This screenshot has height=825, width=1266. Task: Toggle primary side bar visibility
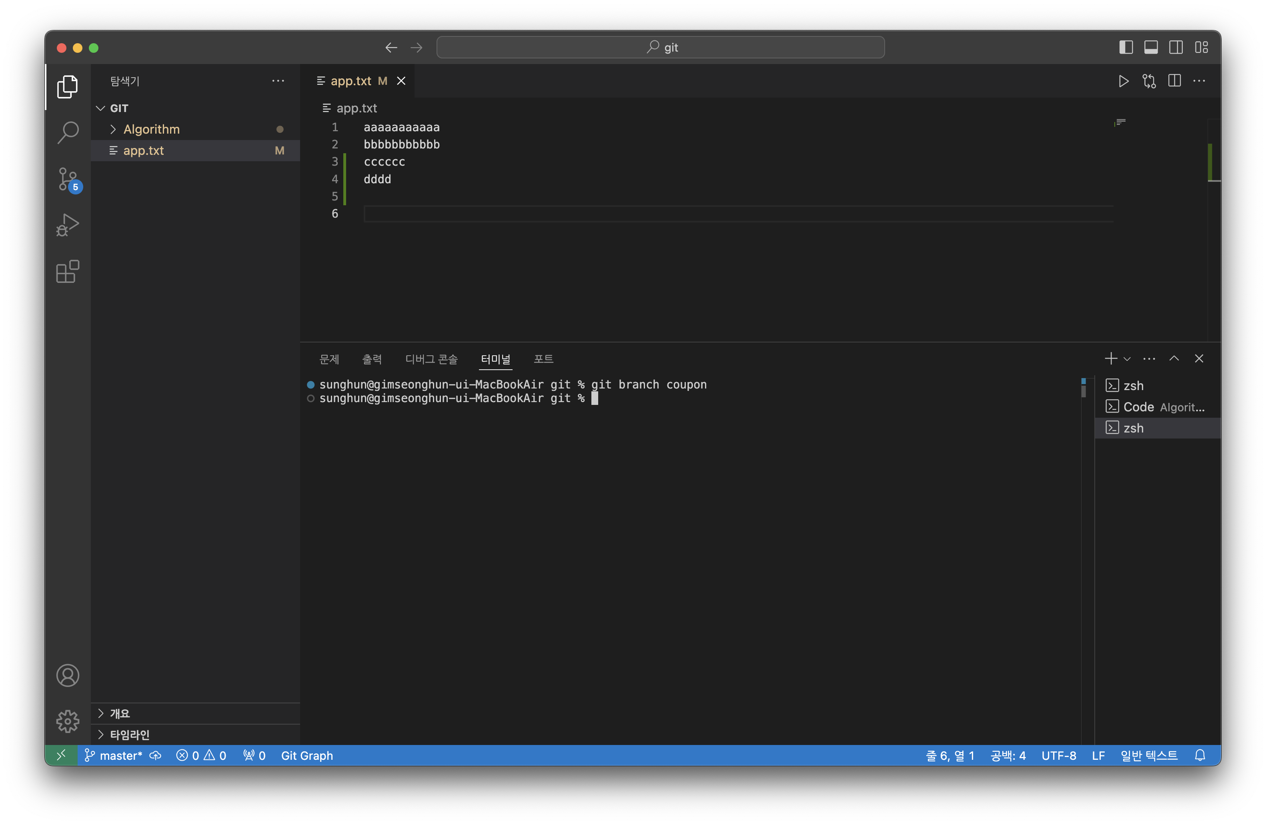[1126, 47]
